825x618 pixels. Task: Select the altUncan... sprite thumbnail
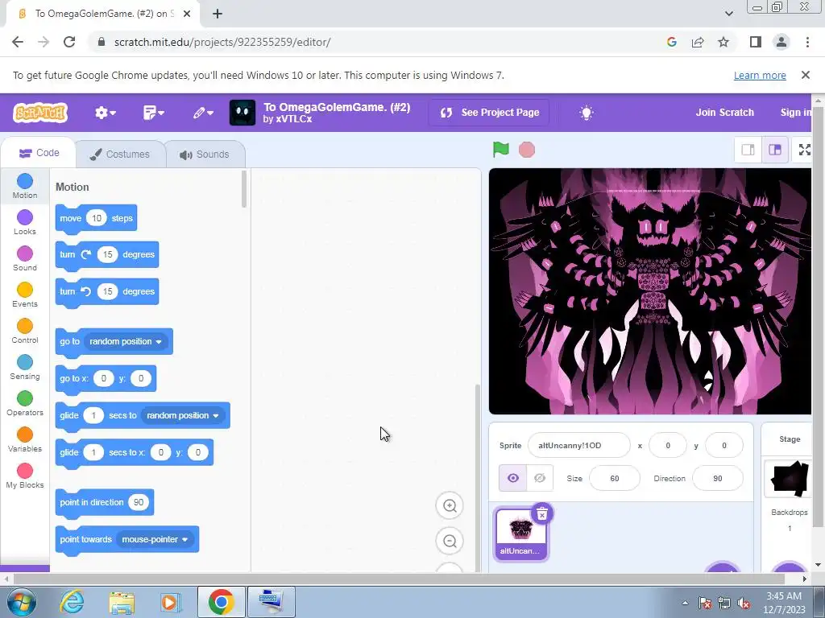pyautogui.click(x=520, y=534)
